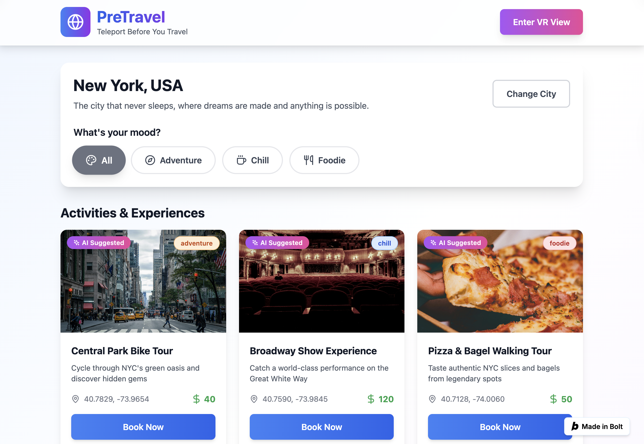The width and height of the screenshot is (644, 444).
Task: Click the compass icon for Adventure mood
Action: [150, 160]
